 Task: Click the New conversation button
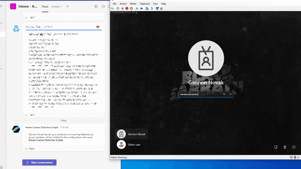coord(39,162)
